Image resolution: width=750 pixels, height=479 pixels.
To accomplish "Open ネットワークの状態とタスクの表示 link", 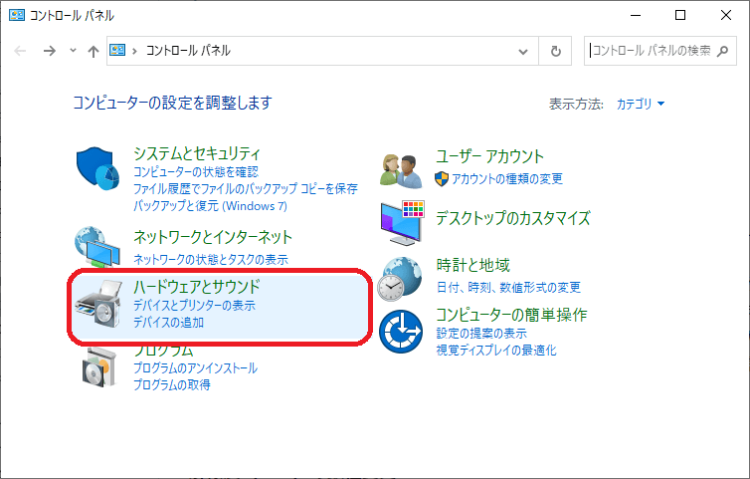I will click(x=210, y=259).
